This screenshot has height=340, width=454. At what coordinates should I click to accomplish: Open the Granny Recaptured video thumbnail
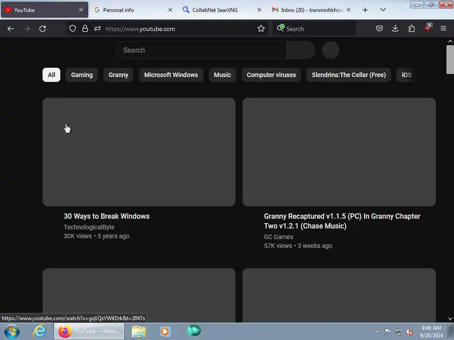coord(339,152)
